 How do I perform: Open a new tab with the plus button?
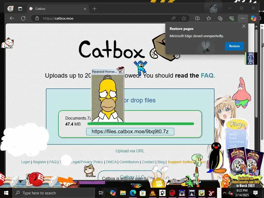(94, 9)
